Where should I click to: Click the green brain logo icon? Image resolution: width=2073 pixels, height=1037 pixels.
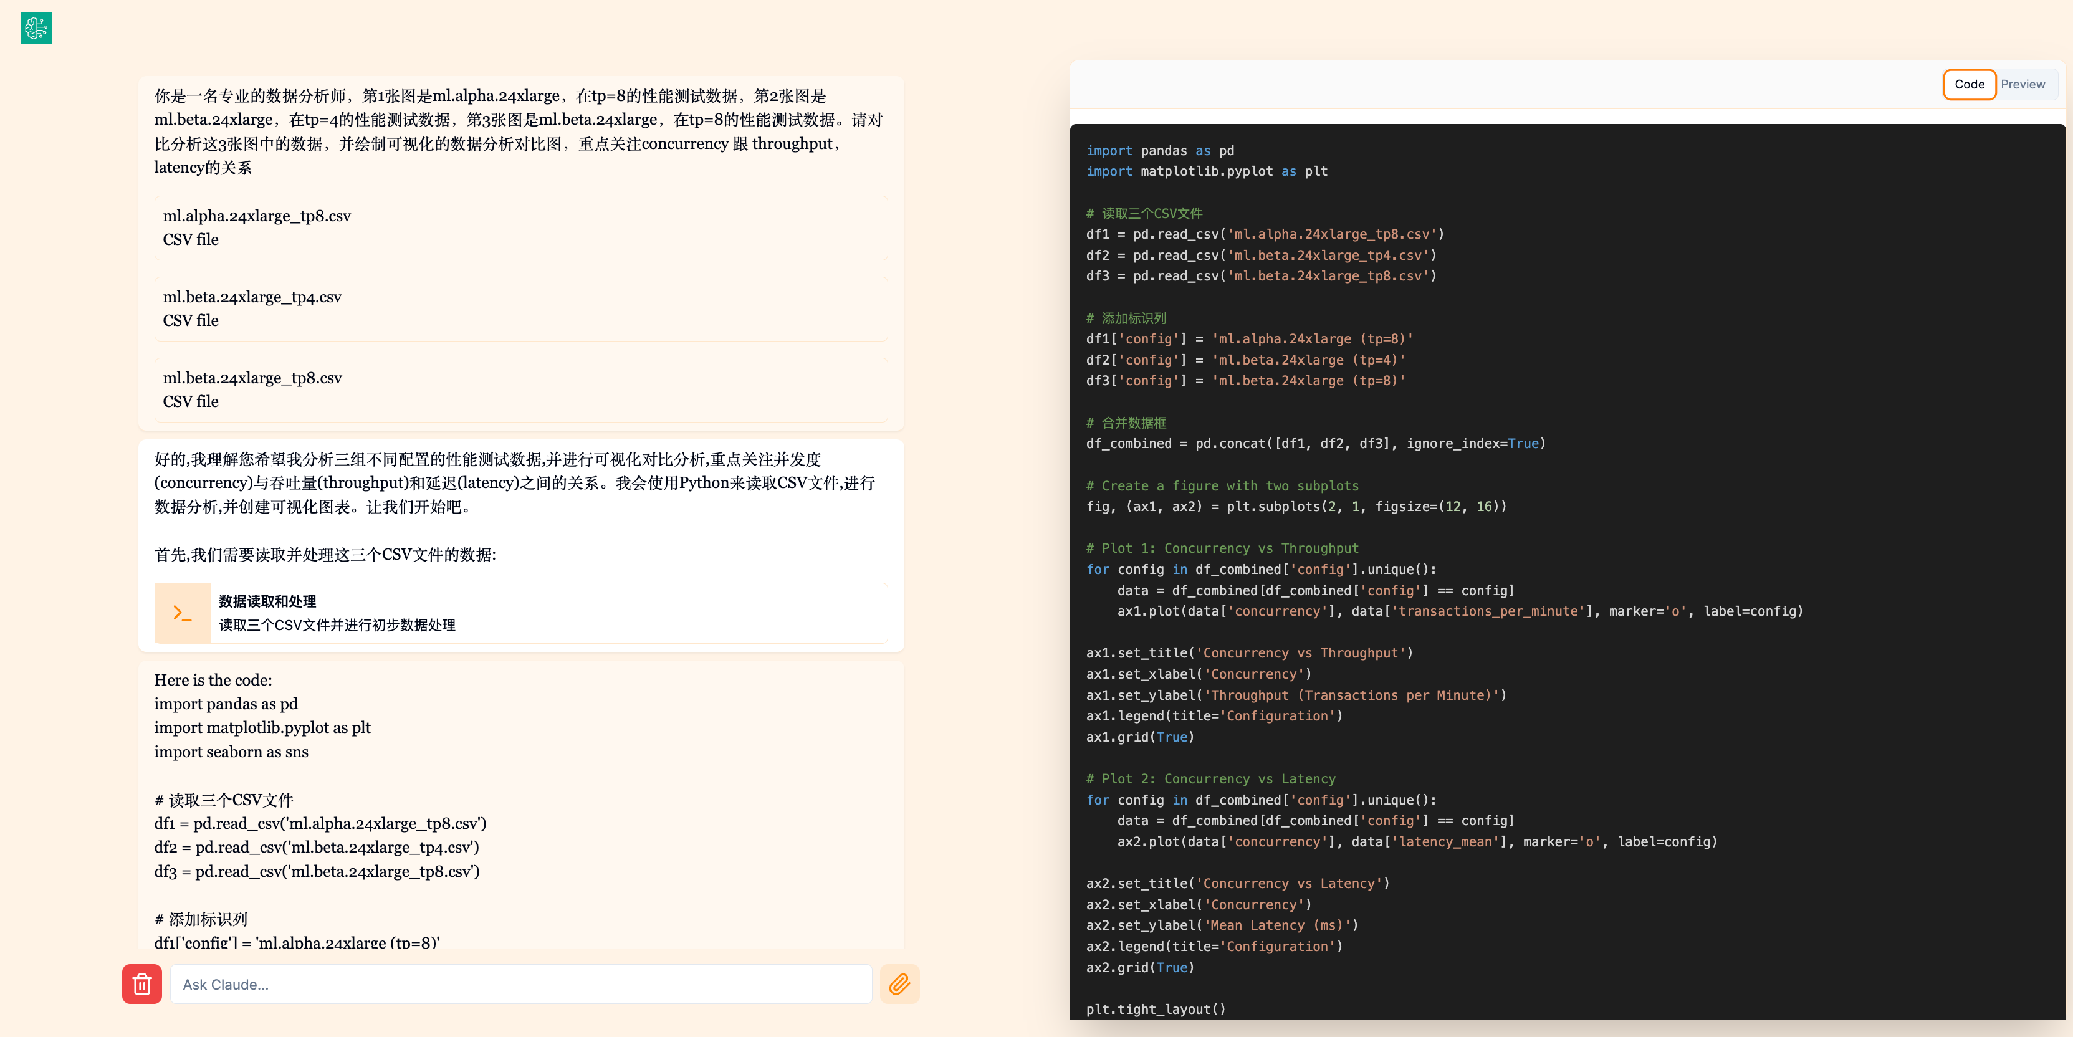36,28
